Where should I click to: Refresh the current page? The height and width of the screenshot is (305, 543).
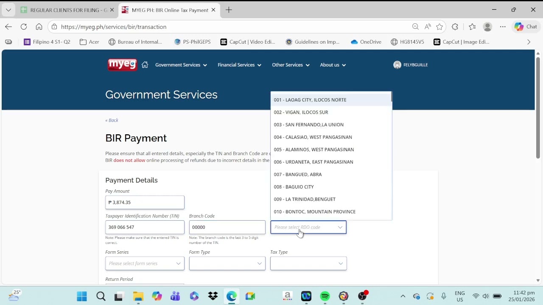click(24, 27)
